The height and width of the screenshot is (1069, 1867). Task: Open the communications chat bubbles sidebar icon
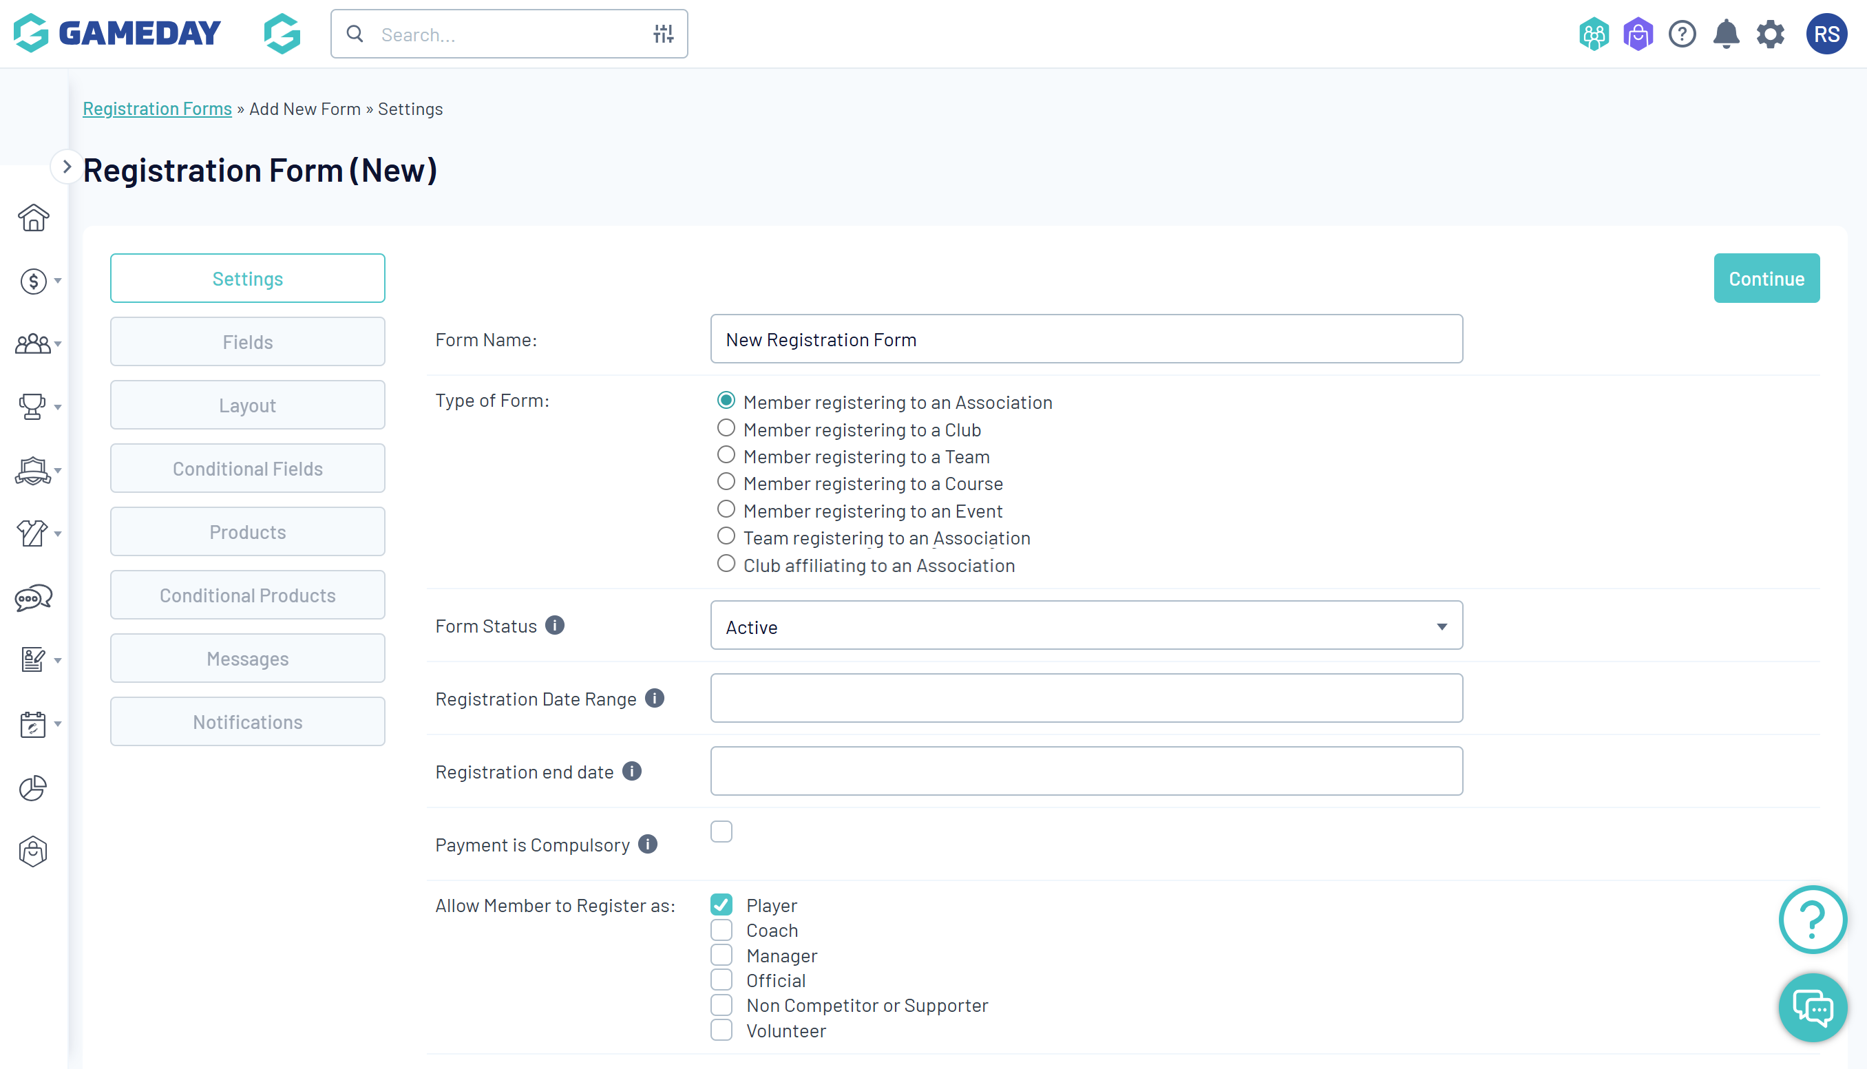coord(33,597)
